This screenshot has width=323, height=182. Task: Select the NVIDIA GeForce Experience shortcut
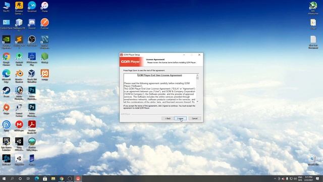pos(7,42)
